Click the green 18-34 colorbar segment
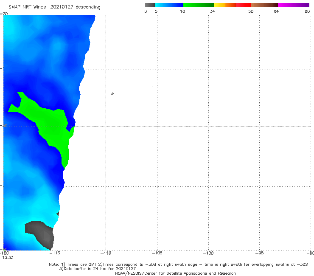 pyautogui.click(x=199, y=5)
